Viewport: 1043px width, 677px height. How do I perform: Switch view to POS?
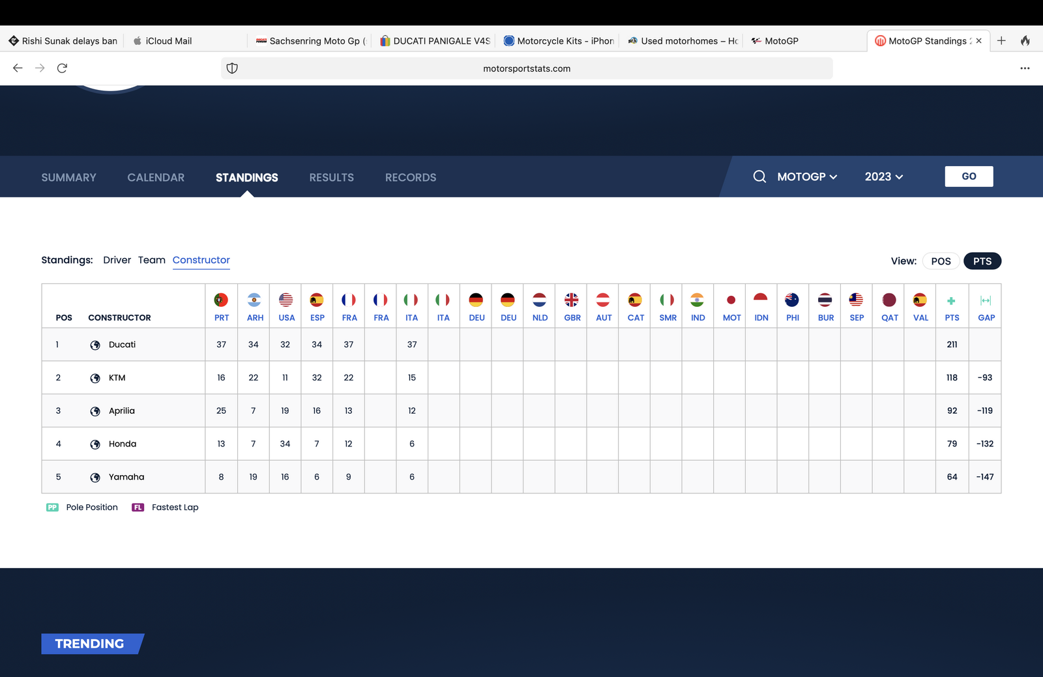[941, 261]
